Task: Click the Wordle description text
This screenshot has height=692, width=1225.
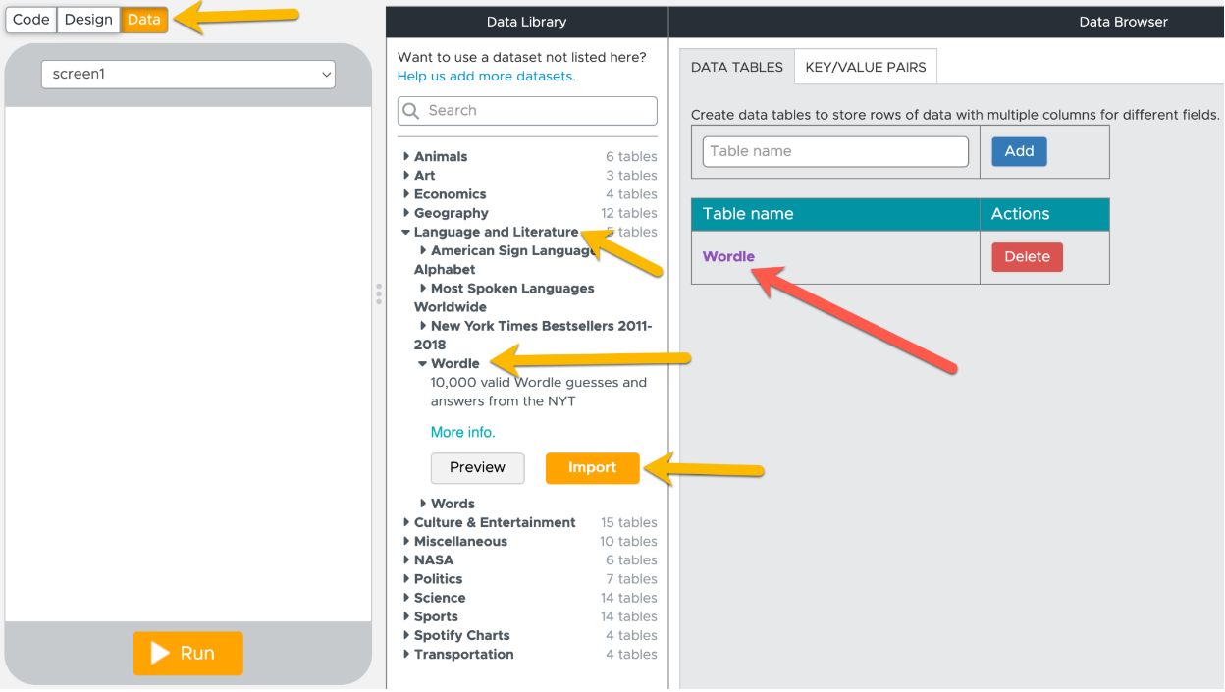Action: pos(539,392)
